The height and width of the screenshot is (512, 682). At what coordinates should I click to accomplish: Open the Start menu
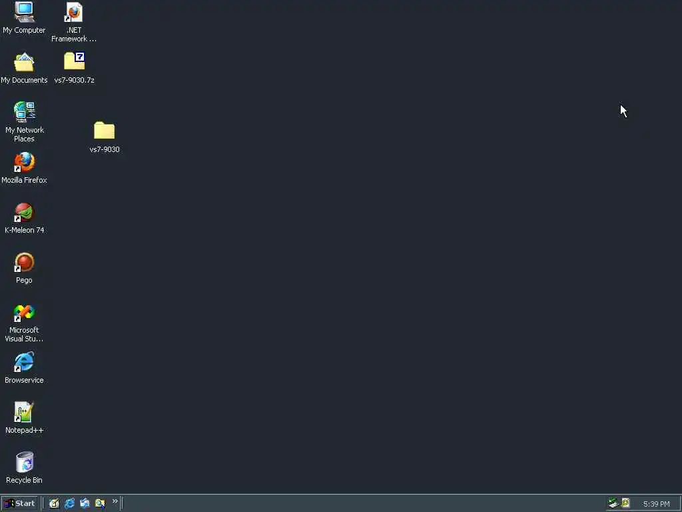[19, 504]
